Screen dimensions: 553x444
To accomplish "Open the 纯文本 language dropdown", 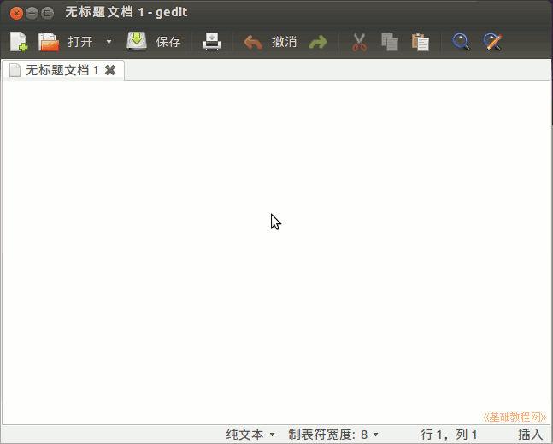I will (x=250, y=435).
